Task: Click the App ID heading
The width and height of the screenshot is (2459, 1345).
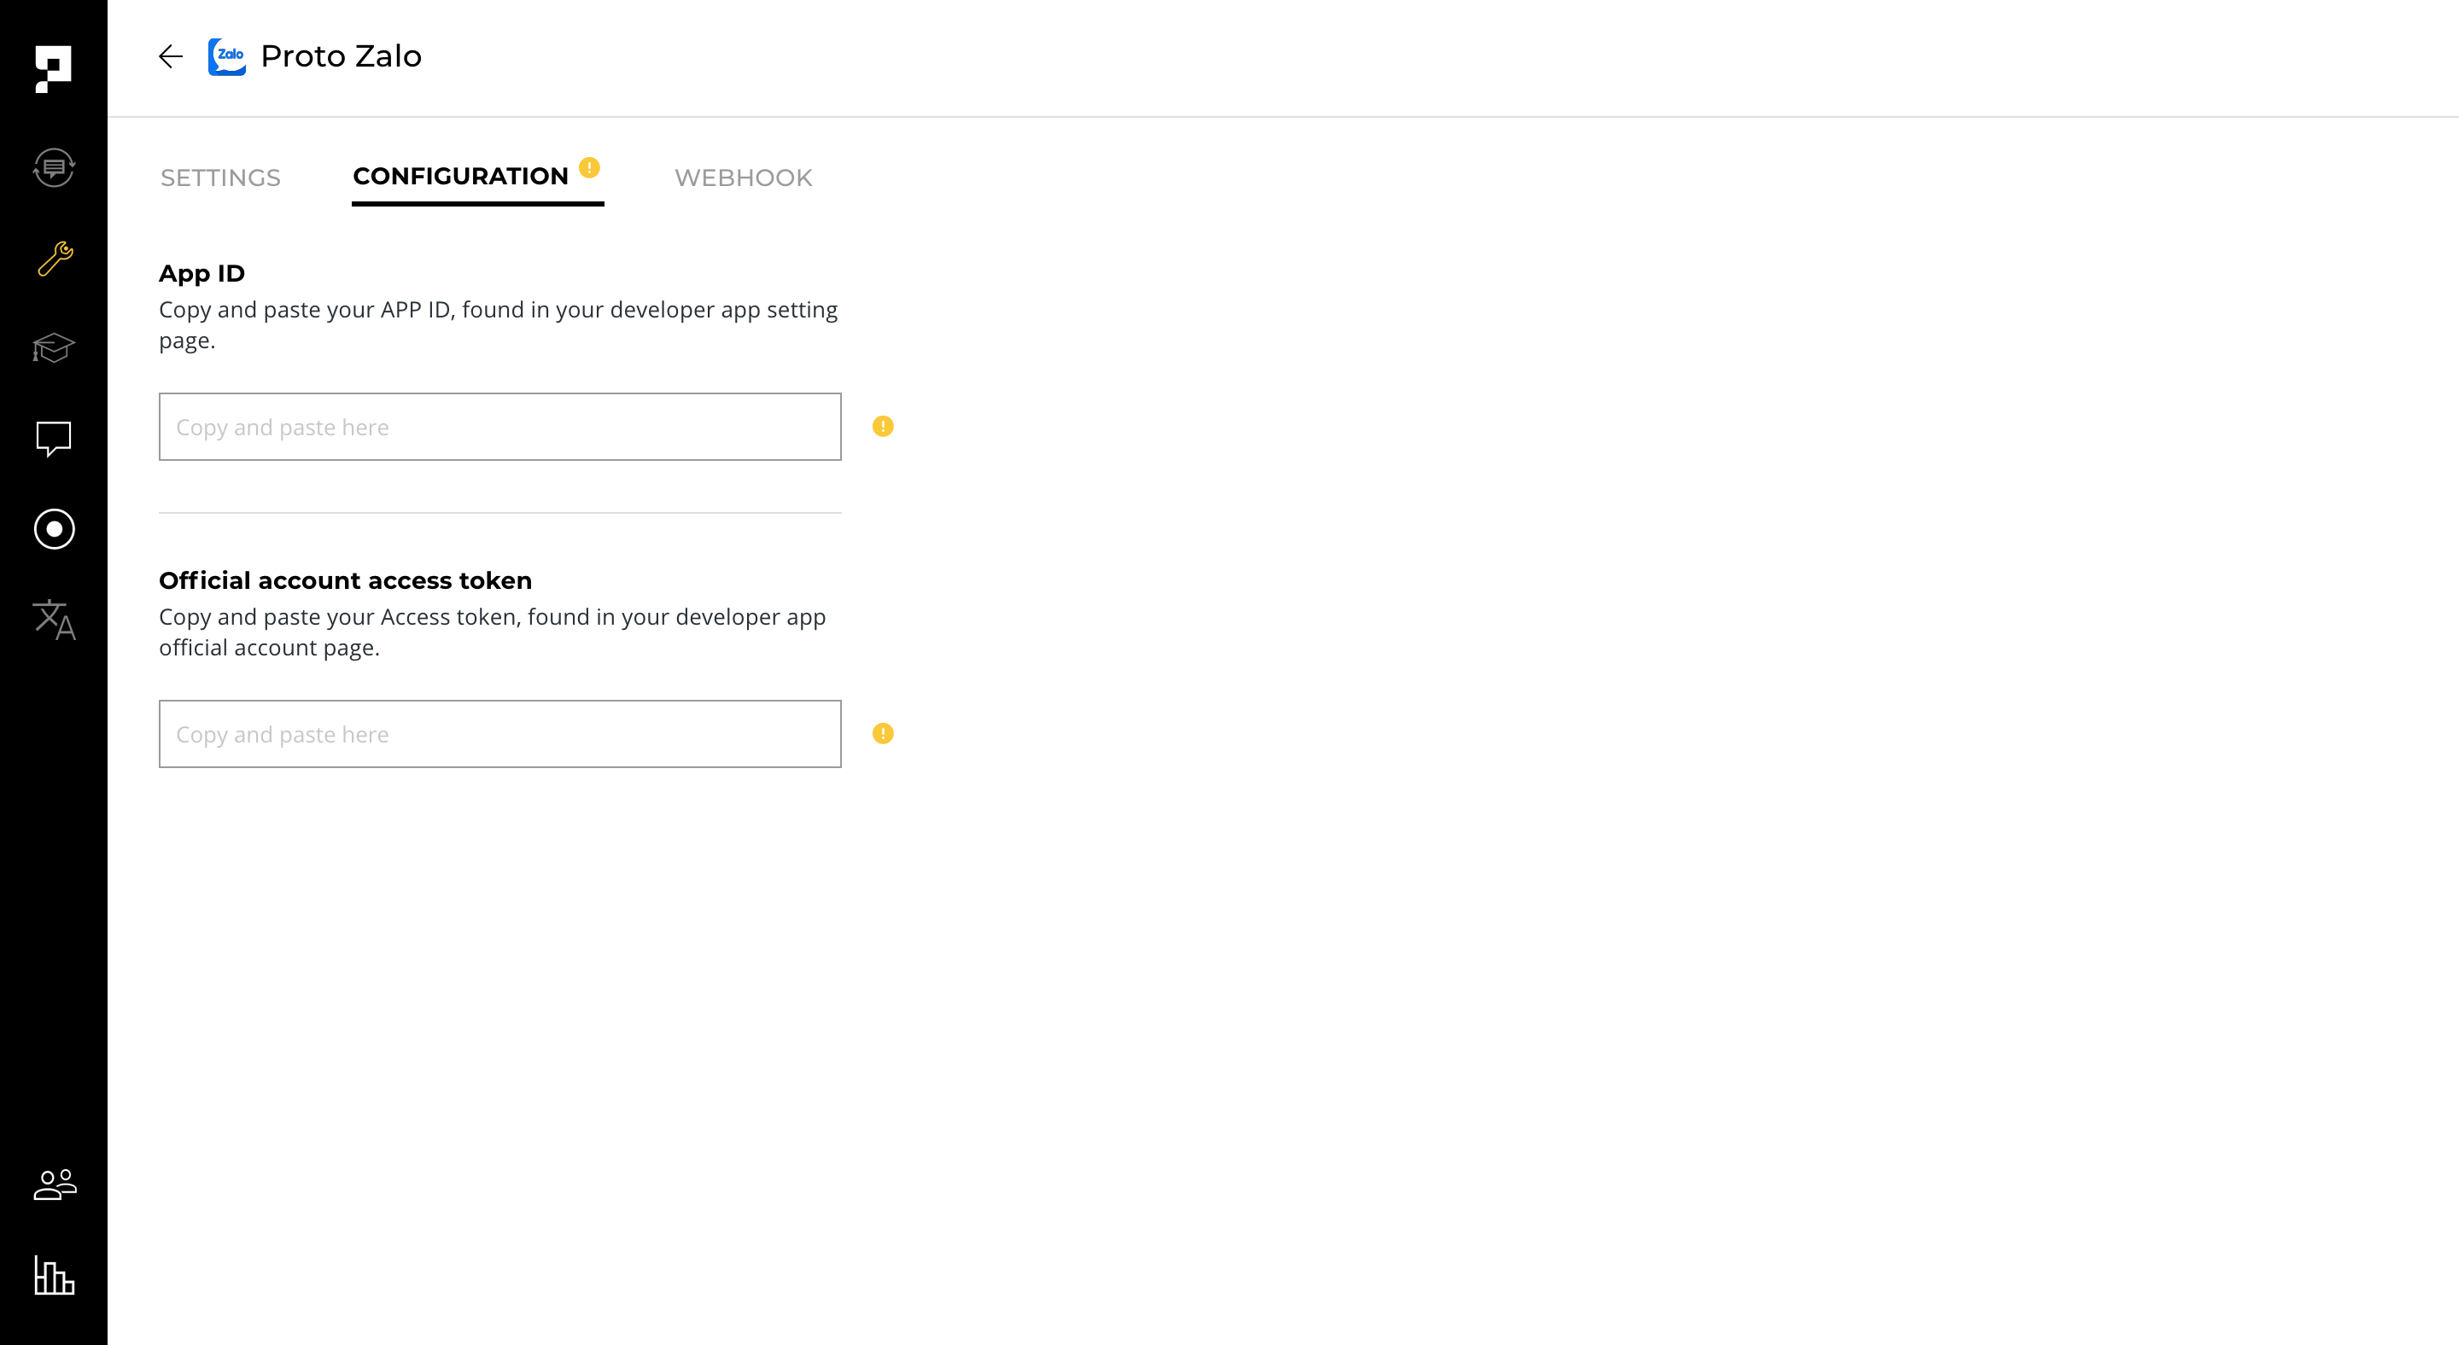Action: pos(202,274)
